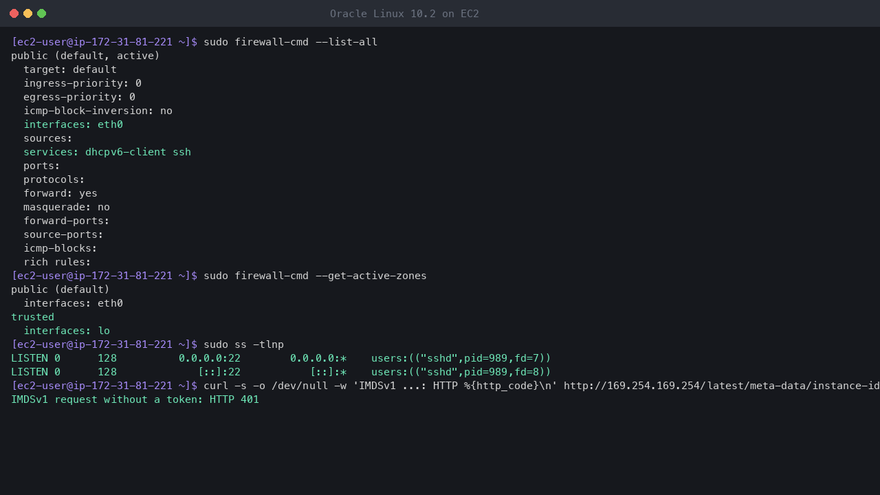Click the green maximize window button
The image size is (880, 495).
coord(41,14)
